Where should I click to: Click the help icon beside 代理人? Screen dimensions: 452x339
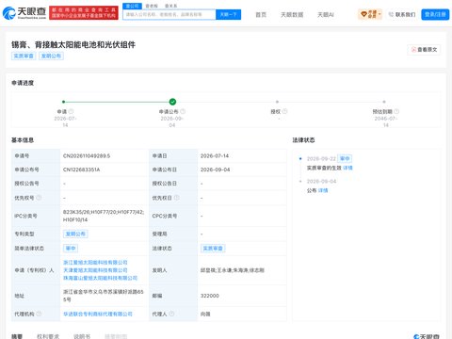[171, 314]
